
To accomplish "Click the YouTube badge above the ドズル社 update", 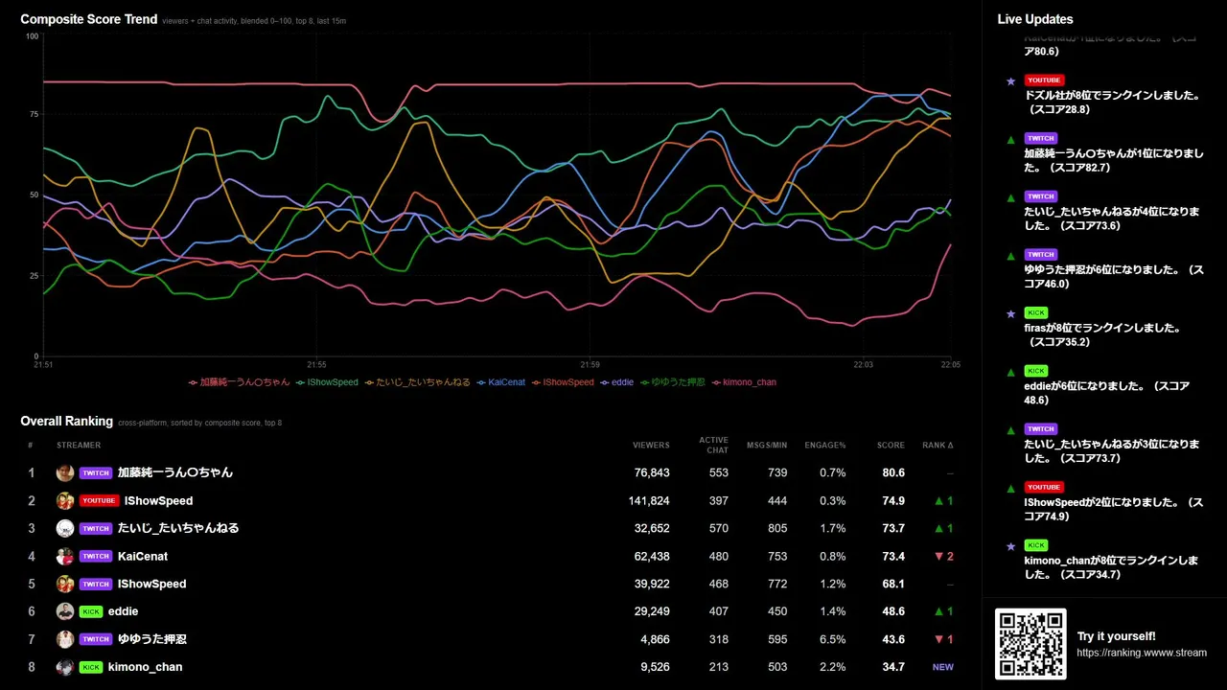I will 1044,80.
